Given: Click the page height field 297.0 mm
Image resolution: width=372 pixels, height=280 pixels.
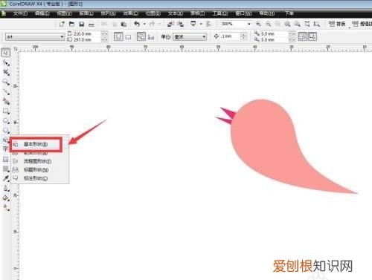Looking at the screenshot, I should click(87, 39).
